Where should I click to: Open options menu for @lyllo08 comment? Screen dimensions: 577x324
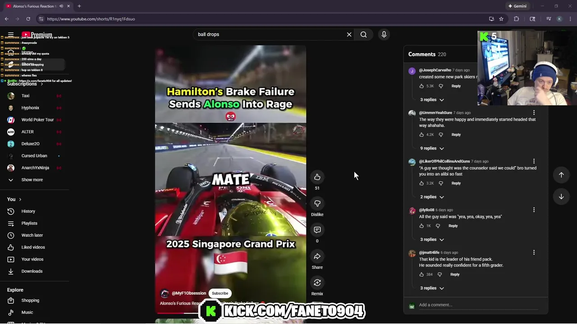point(534,210)
